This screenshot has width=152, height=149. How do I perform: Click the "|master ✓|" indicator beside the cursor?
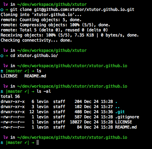(17, 143)
